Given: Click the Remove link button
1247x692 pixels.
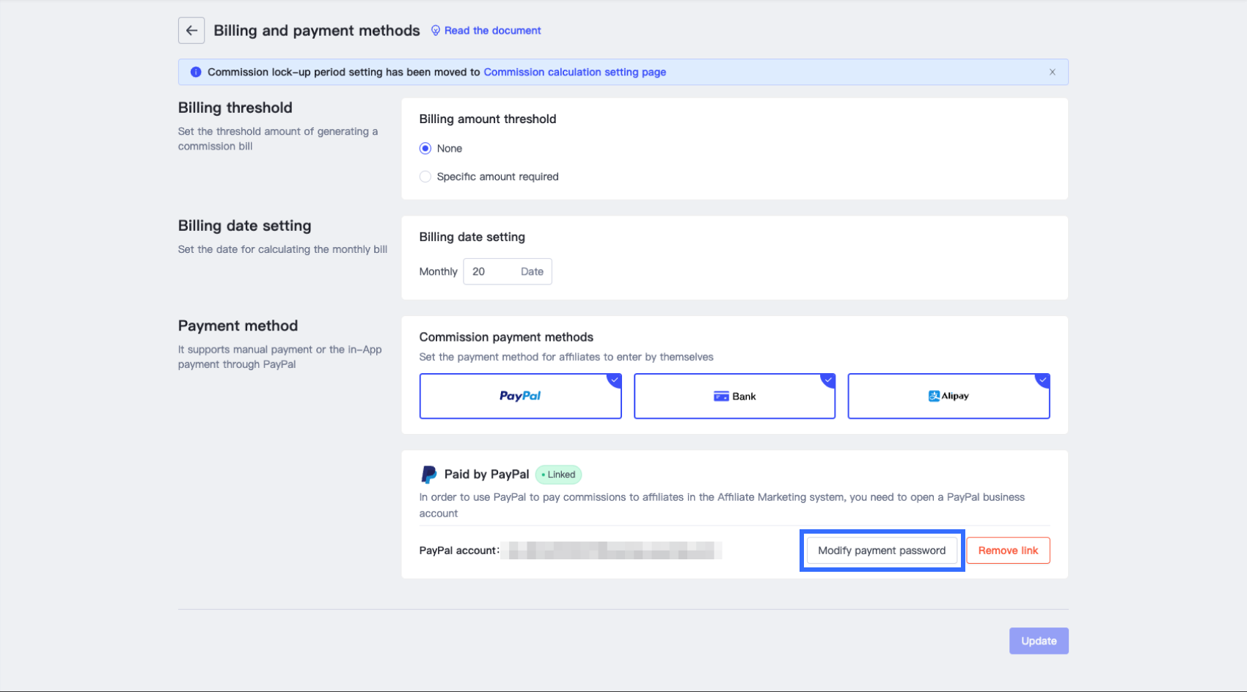Looking at the screenshot, I should coord(1008,551).
